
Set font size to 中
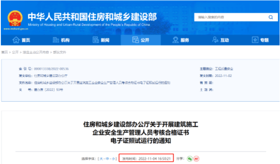coord(107,159)
